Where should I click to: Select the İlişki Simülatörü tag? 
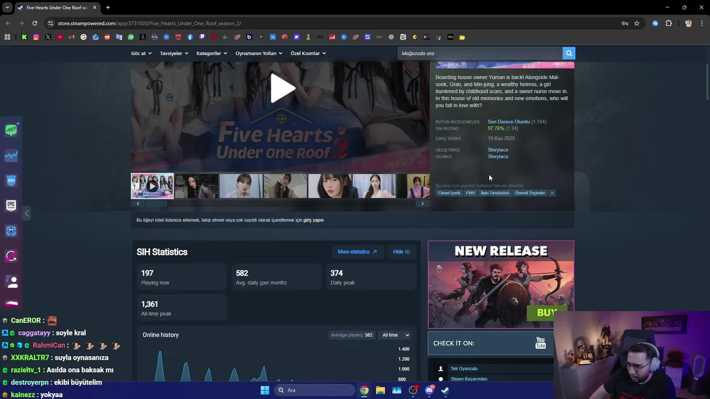[x=495, y=193]
